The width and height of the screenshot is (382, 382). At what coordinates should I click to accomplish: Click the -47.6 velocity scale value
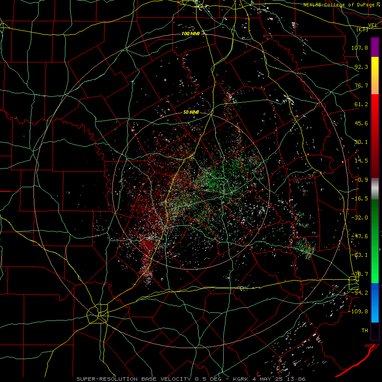[360, 236]
